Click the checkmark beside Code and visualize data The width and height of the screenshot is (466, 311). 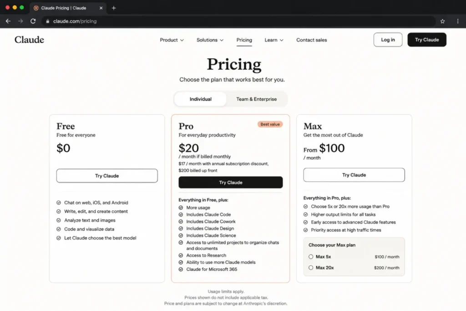(59, 229)
